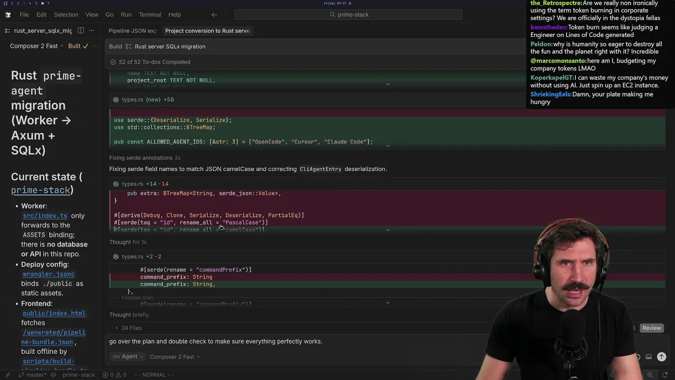
Task: Send the prompt with the up arrow
Action: (x=661, y=357)
